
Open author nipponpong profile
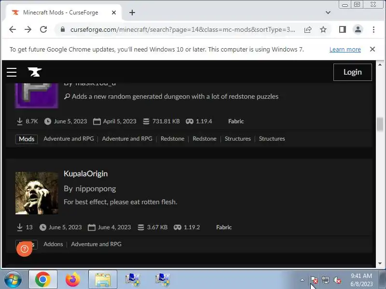coord(96,189)
